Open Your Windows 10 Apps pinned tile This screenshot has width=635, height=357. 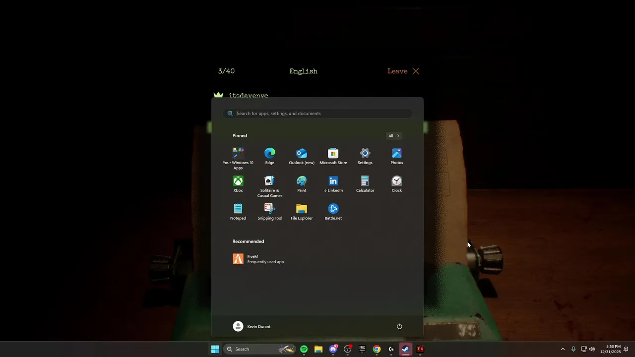coord(238,158)
